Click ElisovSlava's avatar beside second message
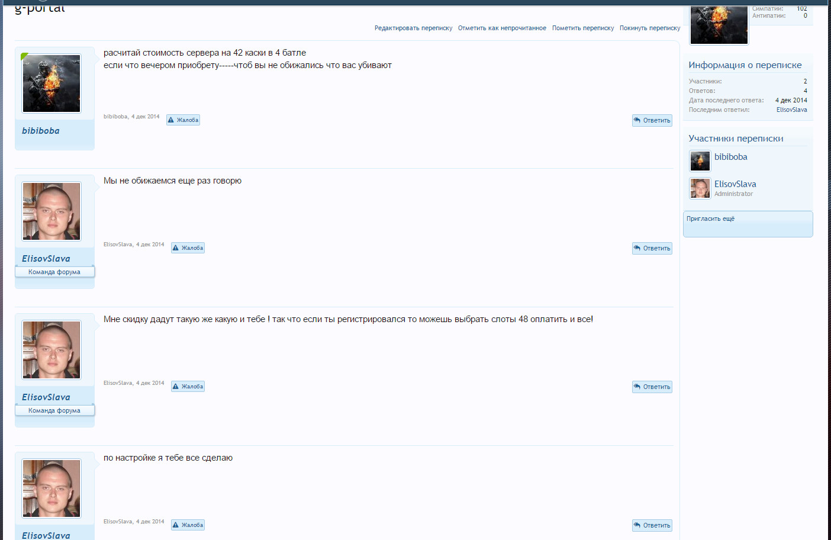The image size is (831, 540). [x=51, y=211]
